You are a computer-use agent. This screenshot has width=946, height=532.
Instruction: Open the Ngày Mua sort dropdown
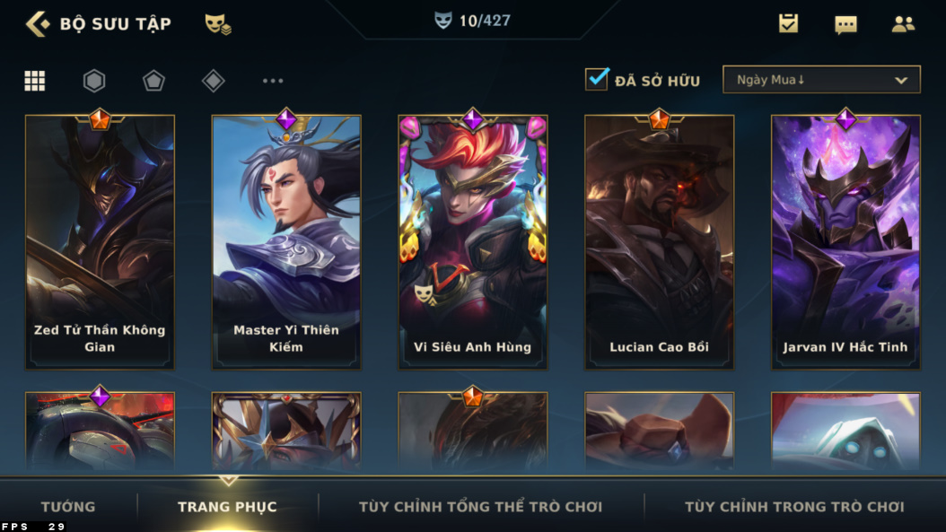[x=821, y=80]
